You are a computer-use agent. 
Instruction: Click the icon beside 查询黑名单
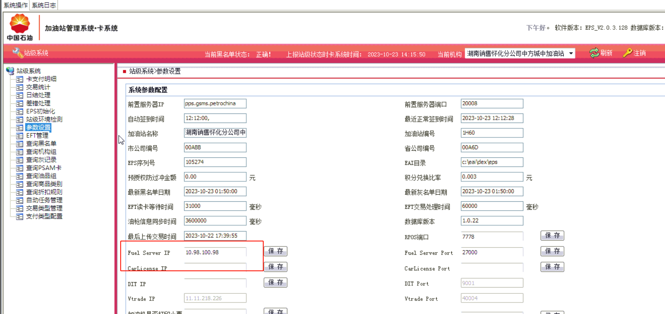(20, 144)
